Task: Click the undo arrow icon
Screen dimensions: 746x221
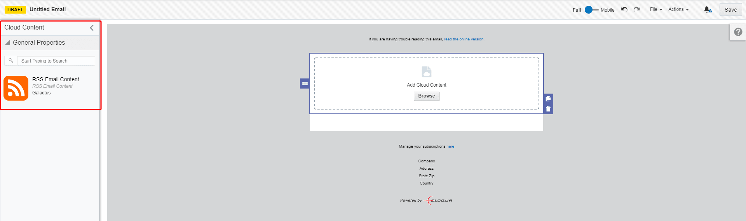Action: pos(624,9)
